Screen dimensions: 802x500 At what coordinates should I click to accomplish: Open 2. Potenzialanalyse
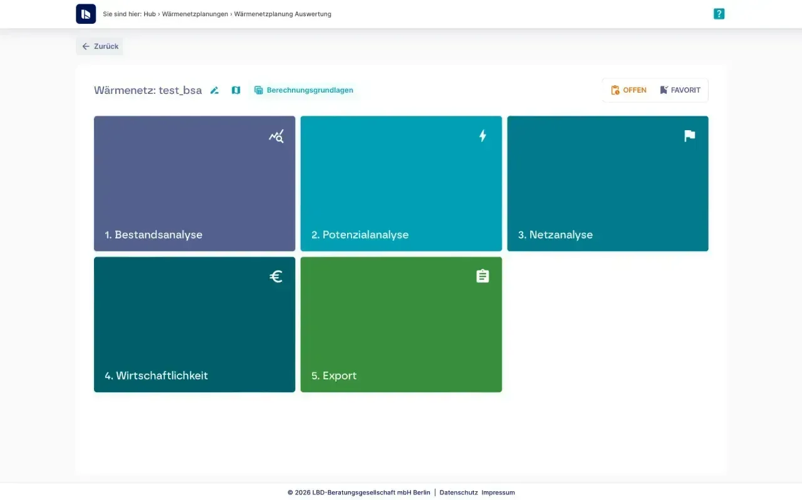[x=401, y=183]
